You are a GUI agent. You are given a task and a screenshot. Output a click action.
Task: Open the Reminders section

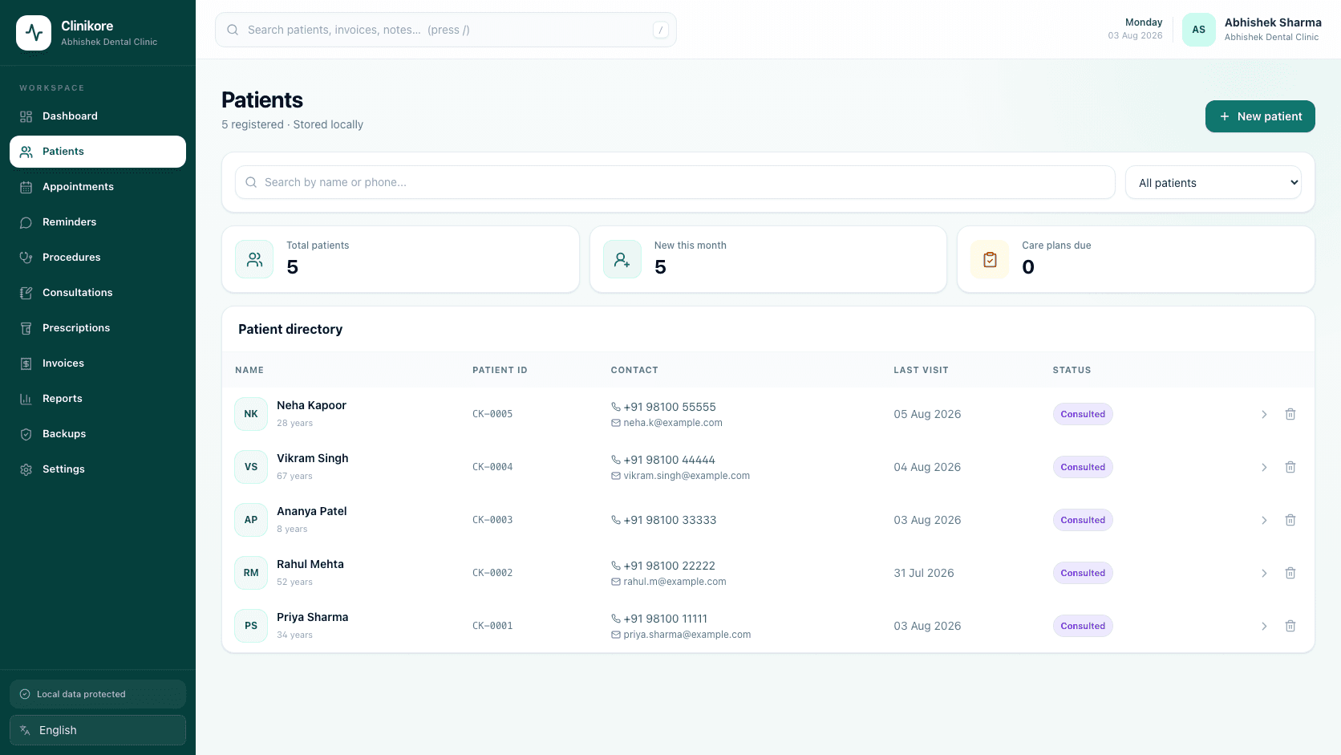click(x=98, y=222)
